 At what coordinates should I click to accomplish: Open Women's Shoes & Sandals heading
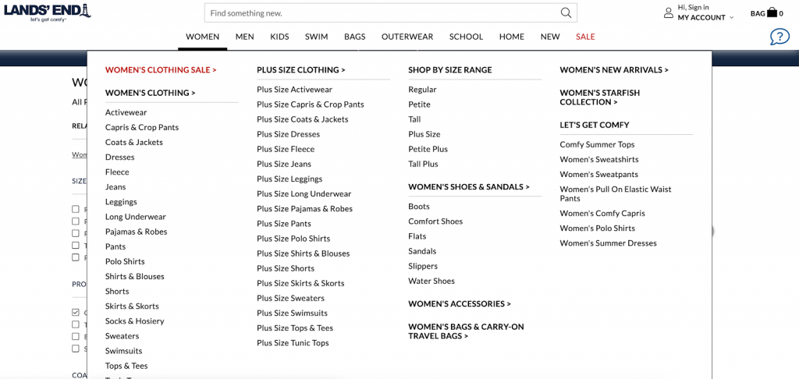pos(469,187)
